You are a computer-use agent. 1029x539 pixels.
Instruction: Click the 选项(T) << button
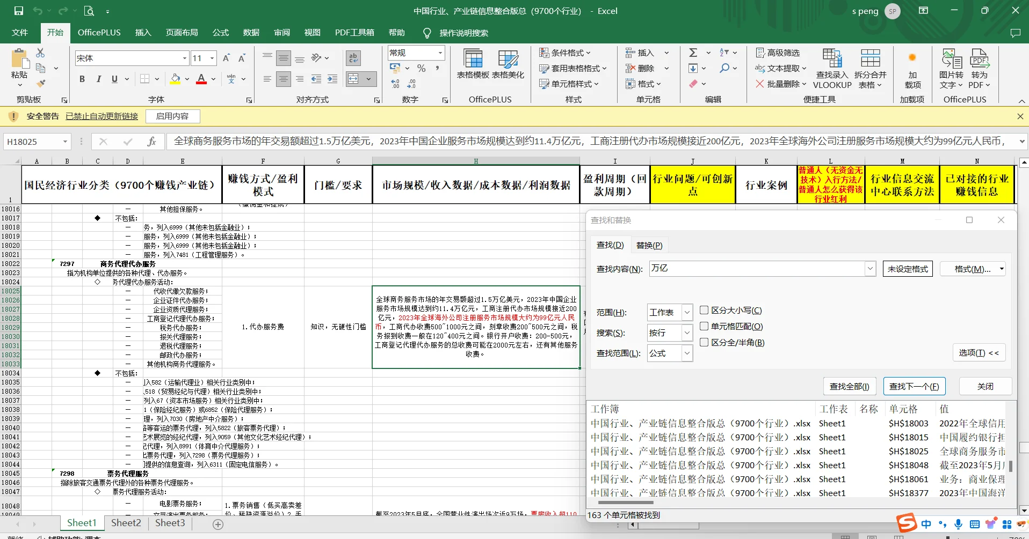point(979,352)
